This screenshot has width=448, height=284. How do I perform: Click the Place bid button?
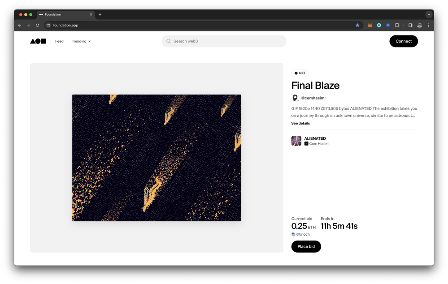point(306,246)
